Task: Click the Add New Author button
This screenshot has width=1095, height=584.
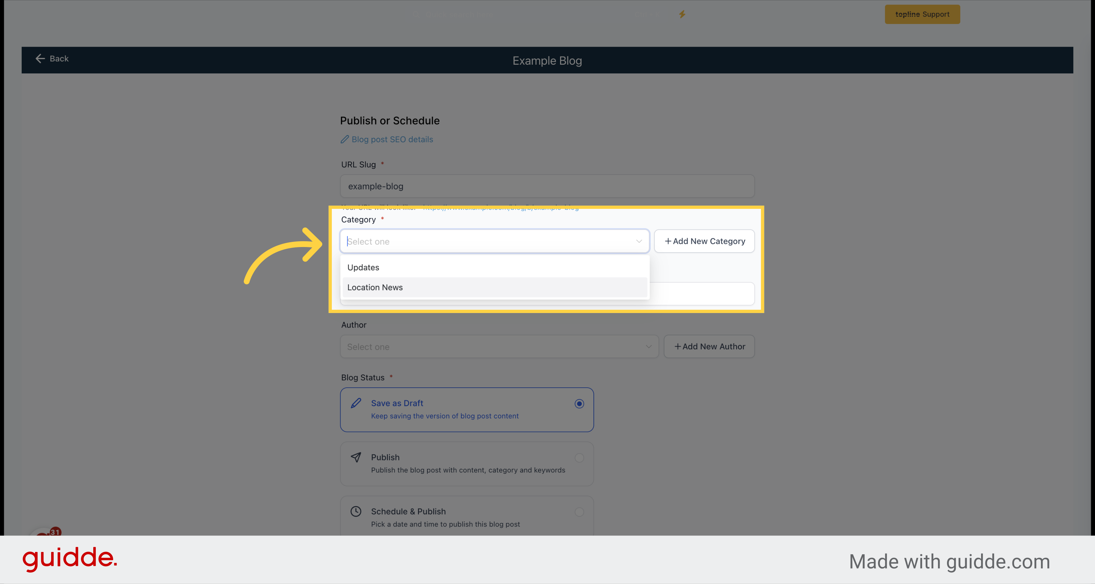Action: 708,346
